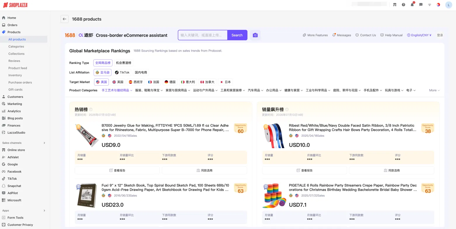This screenshot has height=229, width=456.
Task: Open Collections under Products
Action: pyautogui.click(x=16, y=54)
